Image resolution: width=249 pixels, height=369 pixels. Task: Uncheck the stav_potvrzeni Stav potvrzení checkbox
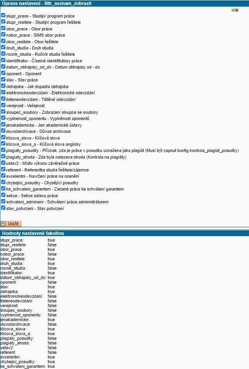(x=3, y=208)
